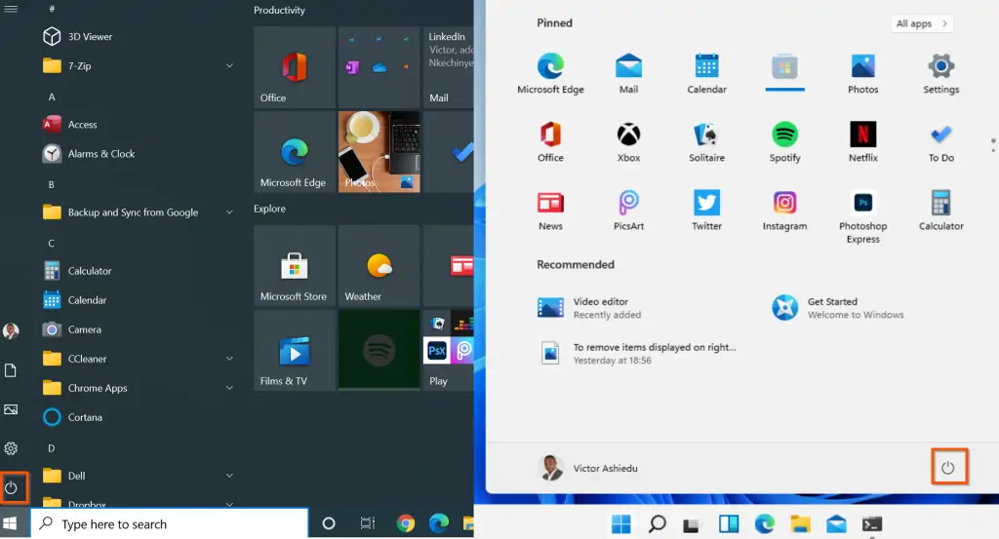Launch Instagram from pinned apps
The height and width of the screenshot is (539, 999).
tap(785, 211)
